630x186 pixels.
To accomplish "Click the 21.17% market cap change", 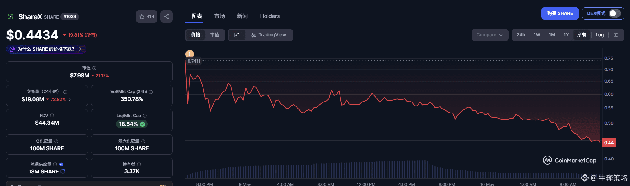I will point(100,76).
